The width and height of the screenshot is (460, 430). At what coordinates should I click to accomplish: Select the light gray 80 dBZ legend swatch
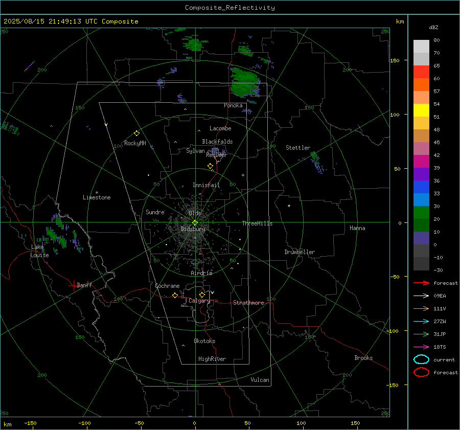(x=421, y=47)
